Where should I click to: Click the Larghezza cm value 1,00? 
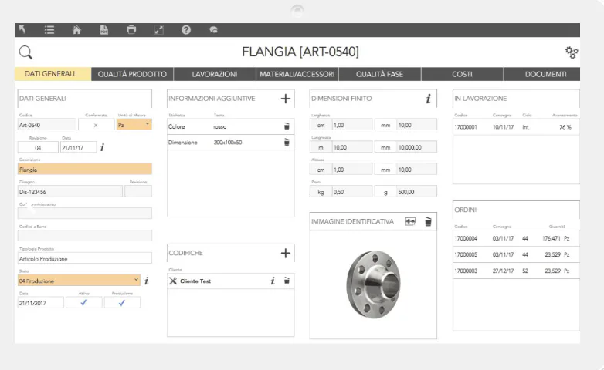[x=352, y=125]
